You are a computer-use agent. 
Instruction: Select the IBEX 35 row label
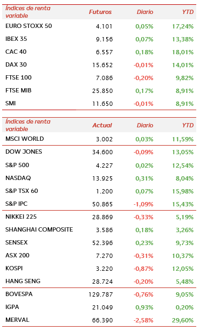click(16, 39)
